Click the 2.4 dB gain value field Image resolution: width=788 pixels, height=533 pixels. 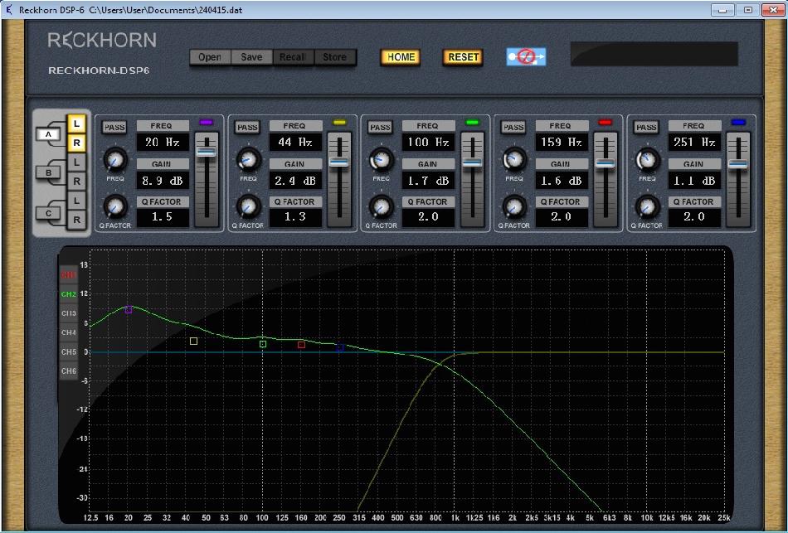click(x=295, y=181)
